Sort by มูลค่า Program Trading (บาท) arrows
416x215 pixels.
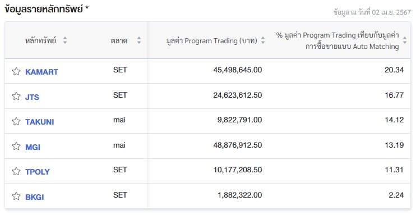263,40
